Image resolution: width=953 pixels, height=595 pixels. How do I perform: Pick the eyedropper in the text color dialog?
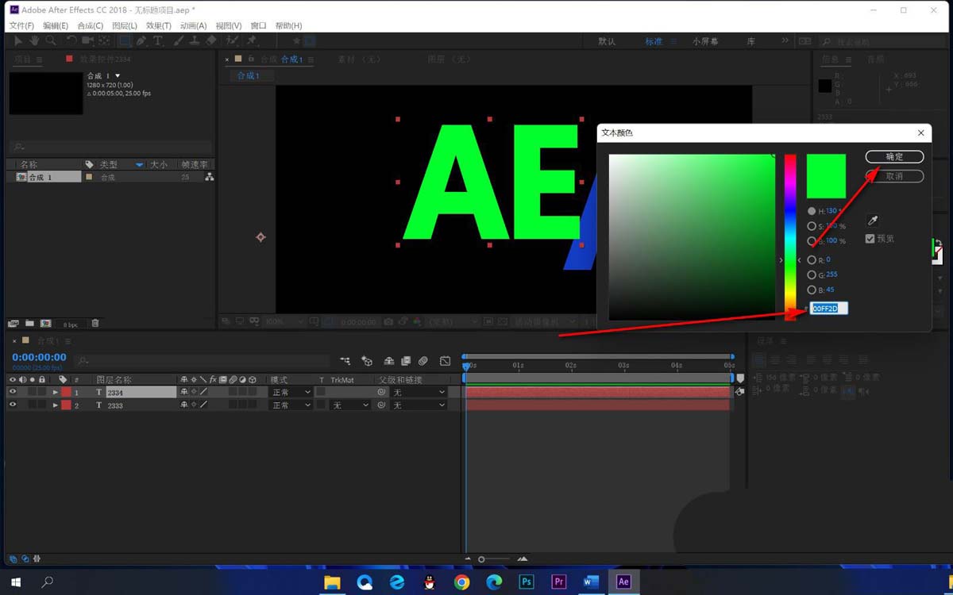[873, 221]
